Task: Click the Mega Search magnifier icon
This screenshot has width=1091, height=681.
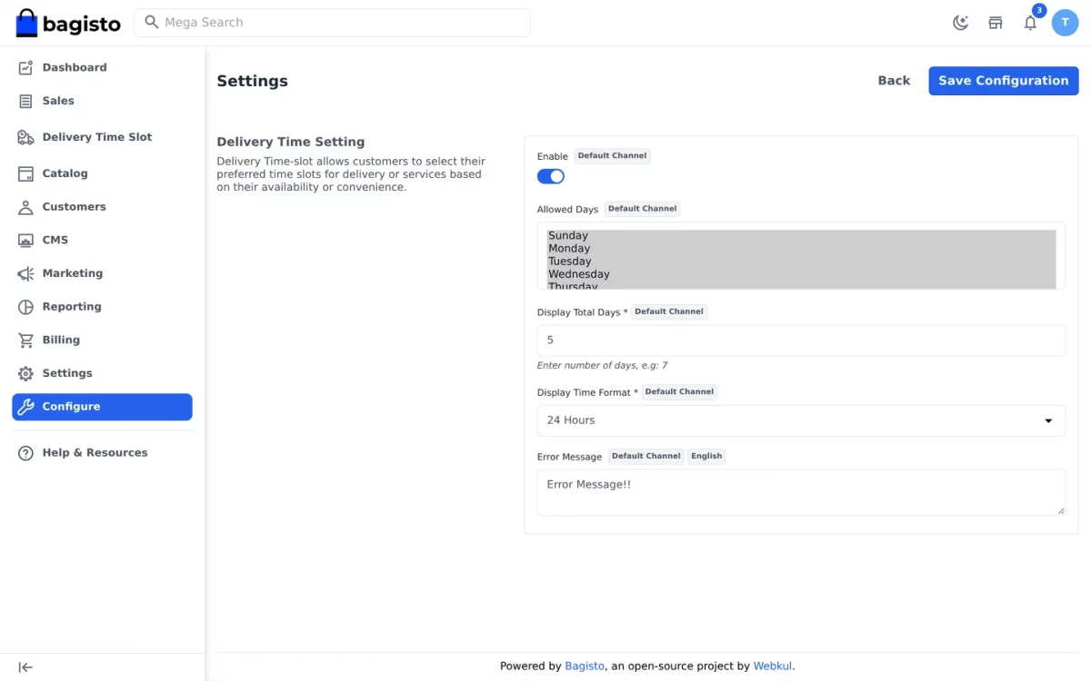Action: (x=152, y=22)
